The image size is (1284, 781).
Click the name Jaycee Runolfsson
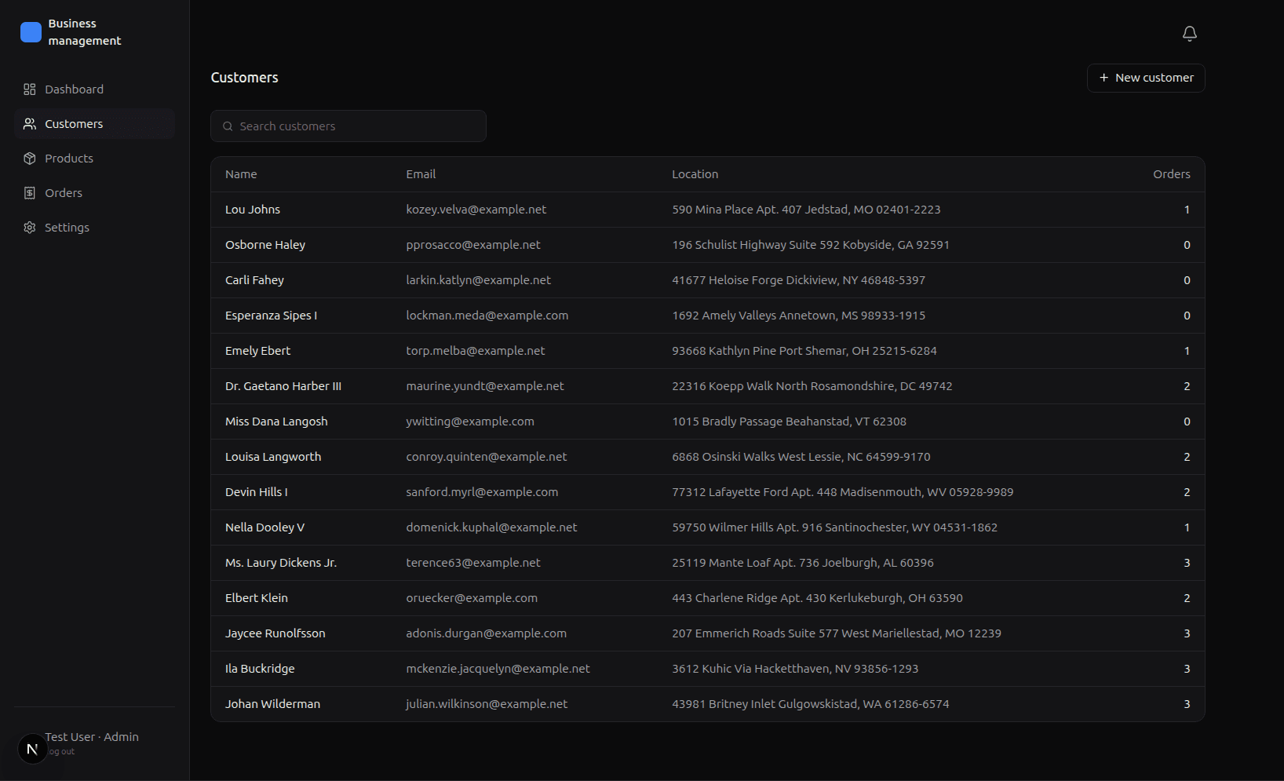click(x=275, y=633)
